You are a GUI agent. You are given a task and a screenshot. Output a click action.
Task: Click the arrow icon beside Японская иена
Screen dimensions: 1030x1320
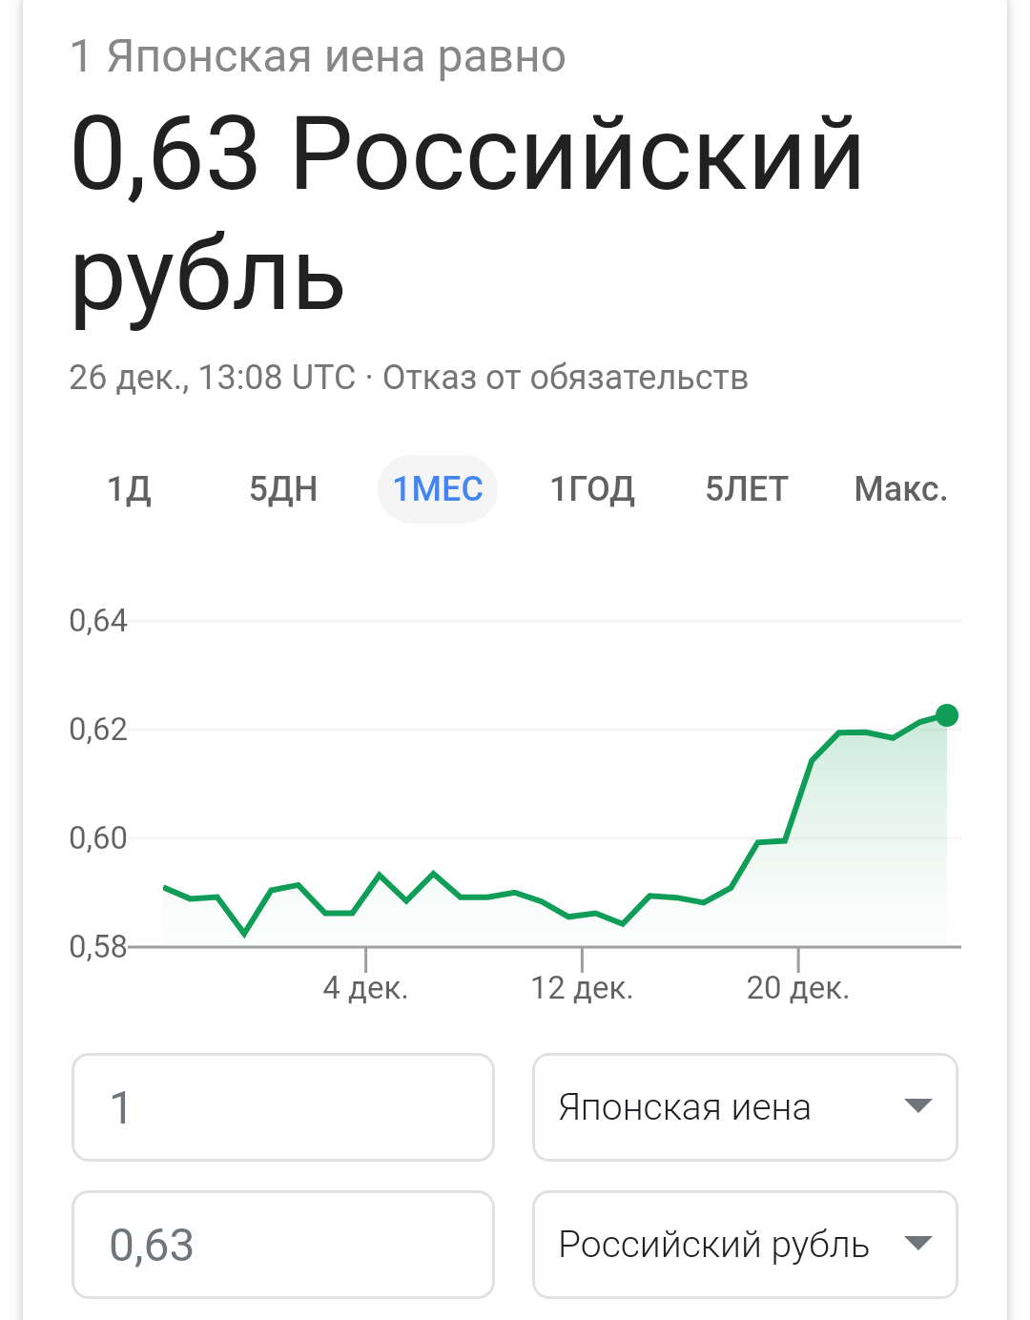coord(917,1106)
